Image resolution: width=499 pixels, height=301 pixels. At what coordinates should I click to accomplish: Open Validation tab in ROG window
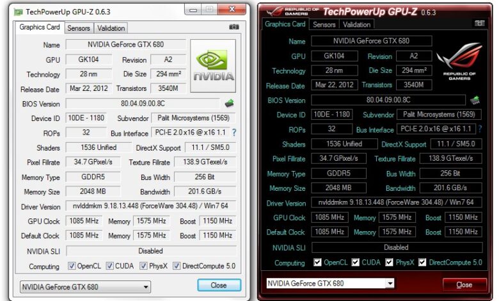tap(356, 24)
